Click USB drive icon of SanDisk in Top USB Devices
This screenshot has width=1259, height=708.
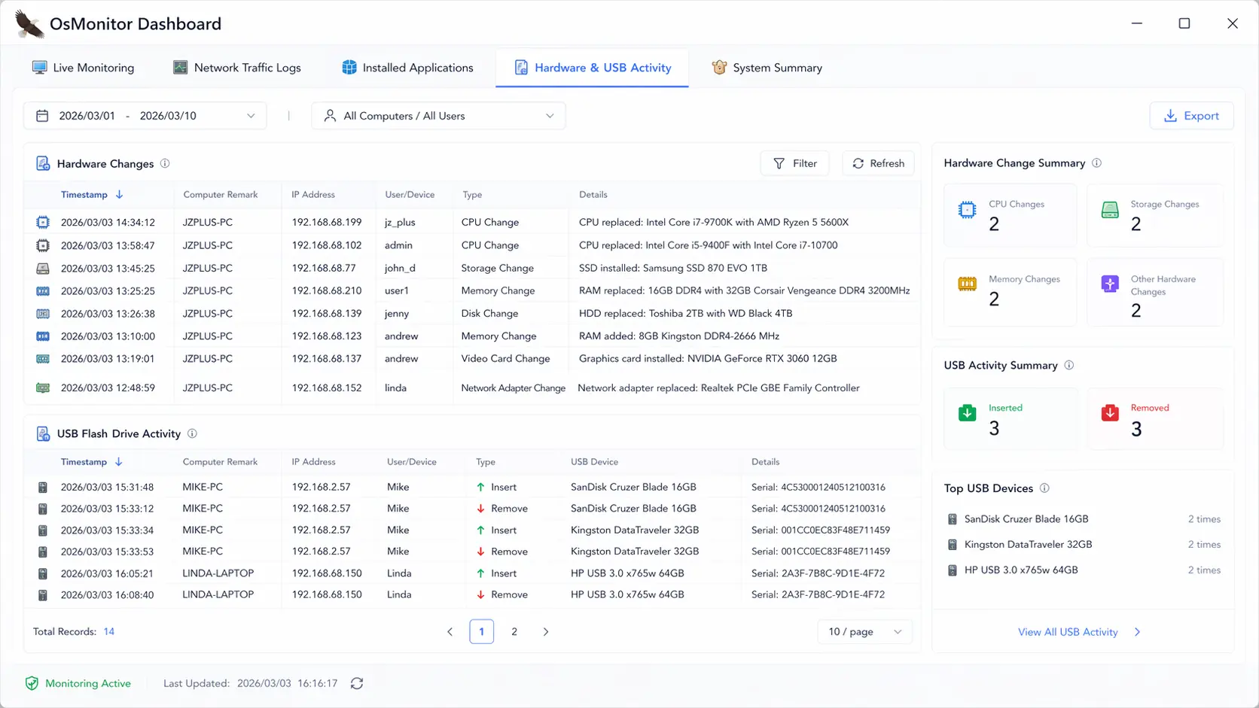(x=953, y=519)
